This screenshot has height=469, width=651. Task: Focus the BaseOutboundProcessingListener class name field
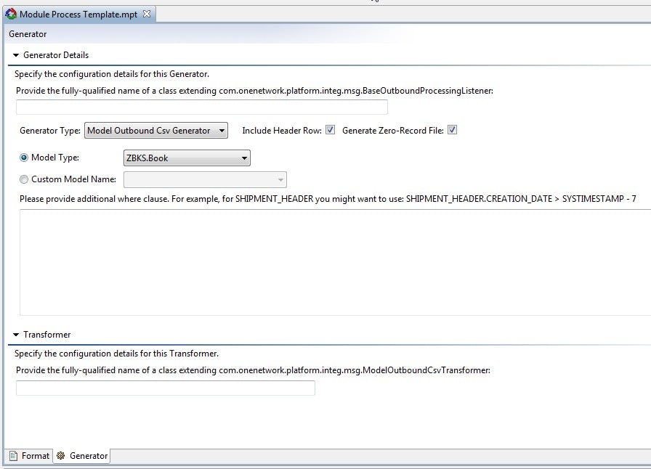202,107
